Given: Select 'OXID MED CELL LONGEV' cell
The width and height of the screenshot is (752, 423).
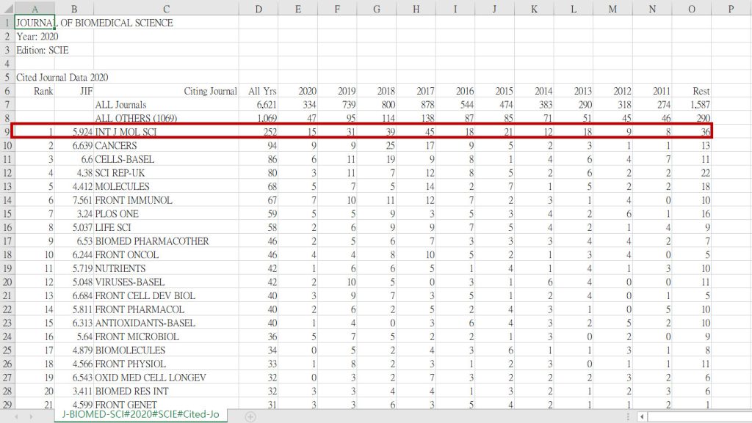Looking at the screenshot, I should click(x=166, y=377).
